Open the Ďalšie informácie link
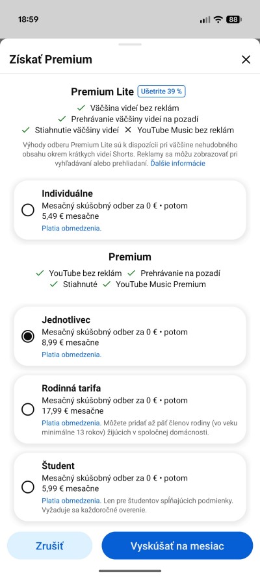Screen dimensions: 260x578 pyautogui.click(x=177, y=163)
